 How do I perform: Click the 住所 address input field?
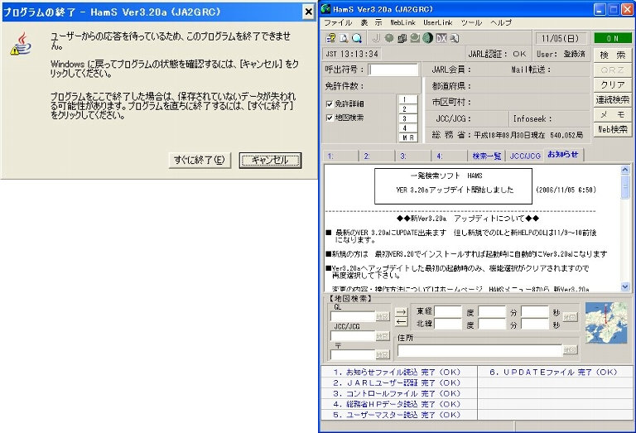point(479,351)
